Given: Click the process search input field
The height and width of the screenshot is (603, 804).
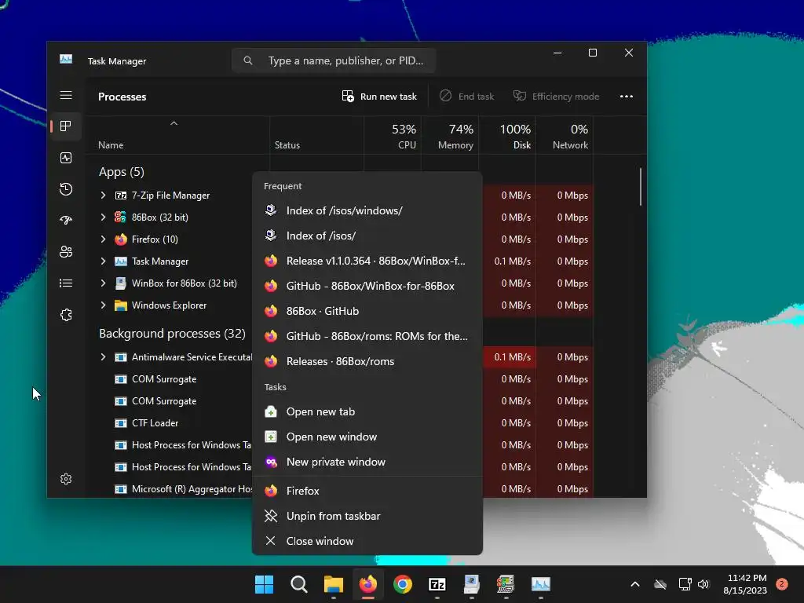Looking at the screenshot, I should (x=334, y=60).
